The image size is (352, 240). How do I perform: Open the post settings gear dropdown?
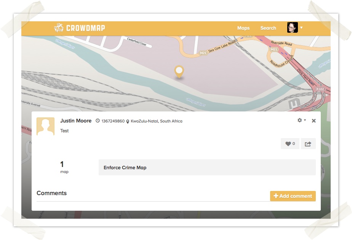click(301, 120)
